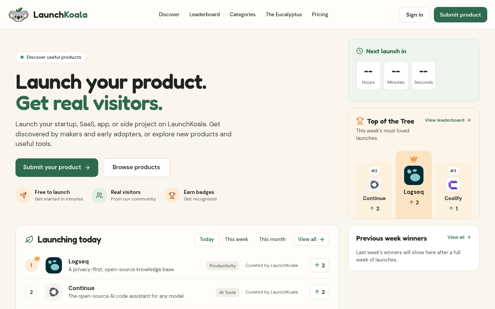This screenshot has height=309, width=495.
Task: Open the Logseq thumbnail in the launch list
Action: tap(54, 265)
